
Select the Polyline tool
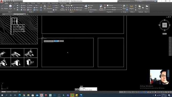6,7
